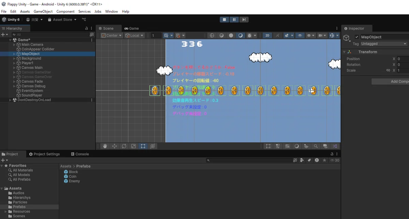
Task: Select the Rect tool
Action: click(143, 146)
